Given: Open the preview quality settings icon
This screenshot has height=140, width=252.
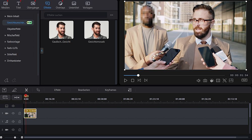Looking at the screenshot, I should (212, 80).
